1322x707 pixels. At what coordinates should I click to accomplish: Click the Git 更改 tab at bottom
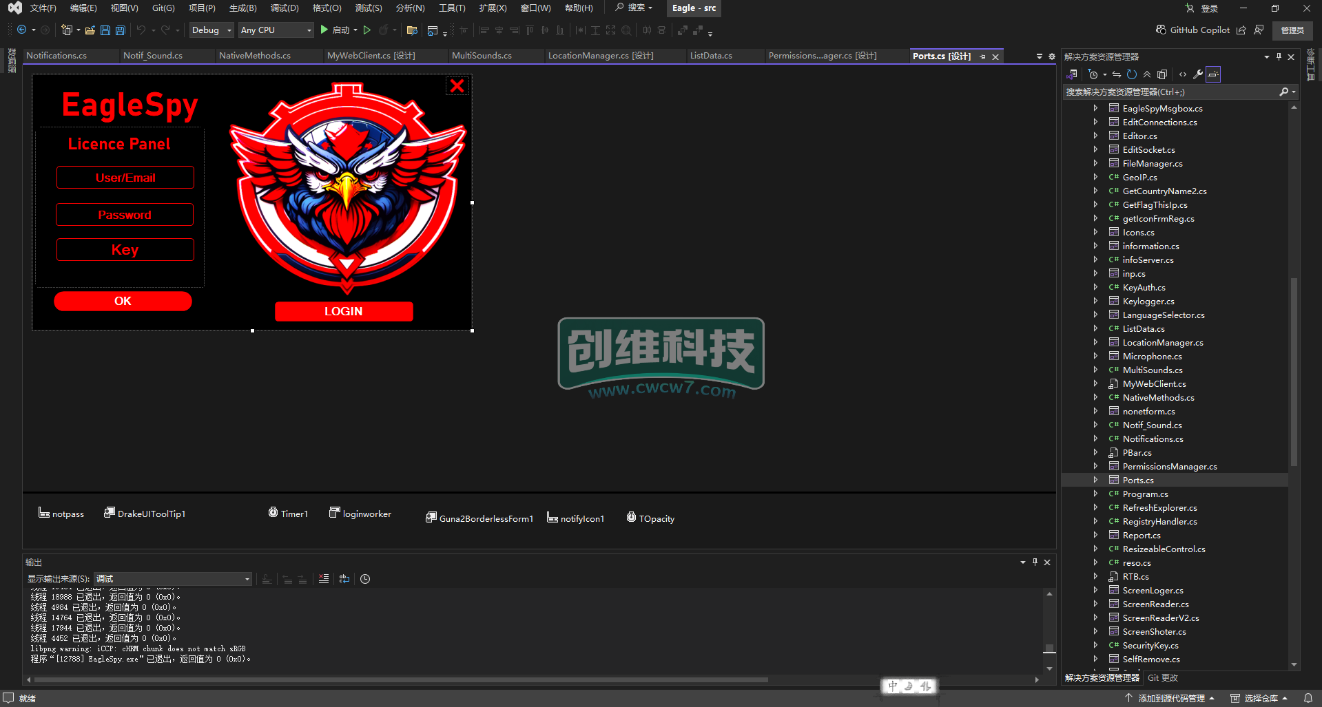1163,678
